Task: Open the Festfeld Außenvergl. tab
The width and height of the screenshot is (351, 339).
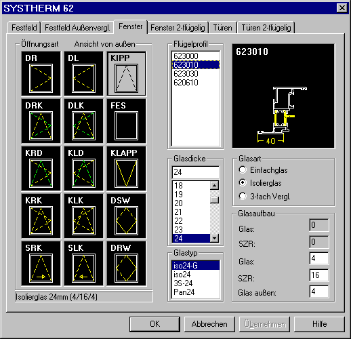Action: tap(77, 28)
